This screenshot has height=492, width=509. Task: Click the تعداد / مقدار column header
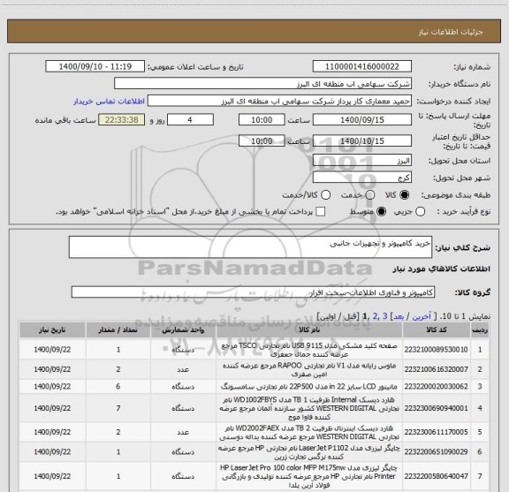coord(118,329)
